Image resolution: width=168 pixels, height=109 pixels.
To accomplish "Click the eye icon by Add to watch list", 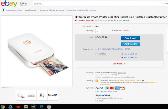I will 122,54.
